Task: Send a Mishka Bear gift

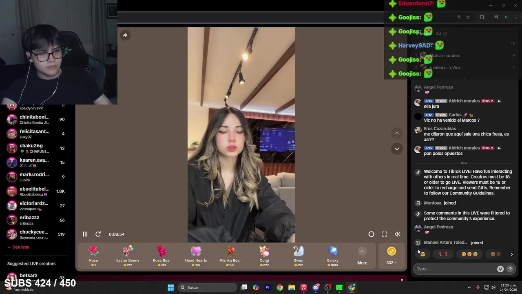Action: pos(230,256)
